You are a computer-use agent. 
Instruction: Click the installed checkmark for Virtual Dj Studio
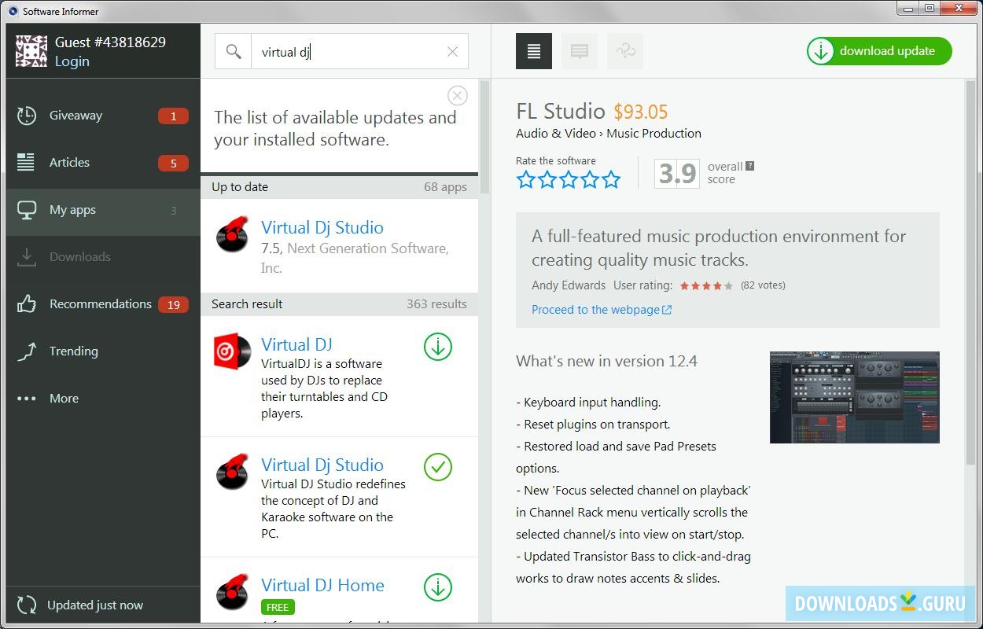coord(438,467)
